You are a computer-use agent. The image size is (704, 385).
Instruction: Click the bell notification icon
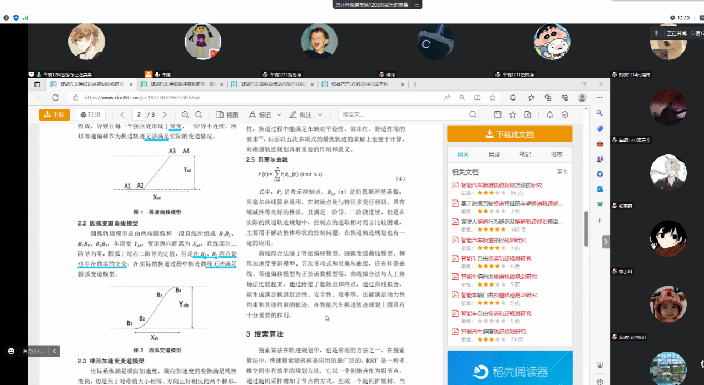click(x=549, y=114)
